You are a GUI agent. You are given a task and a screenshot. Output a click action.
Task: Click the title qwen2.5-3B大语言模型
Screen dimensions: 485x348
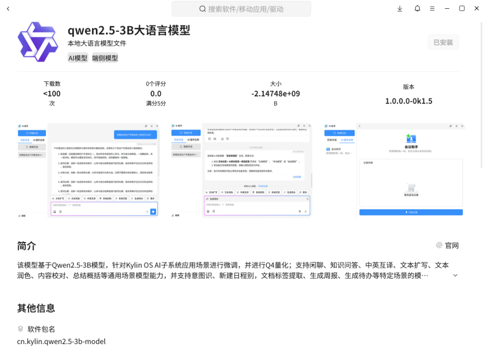point(129,30)
